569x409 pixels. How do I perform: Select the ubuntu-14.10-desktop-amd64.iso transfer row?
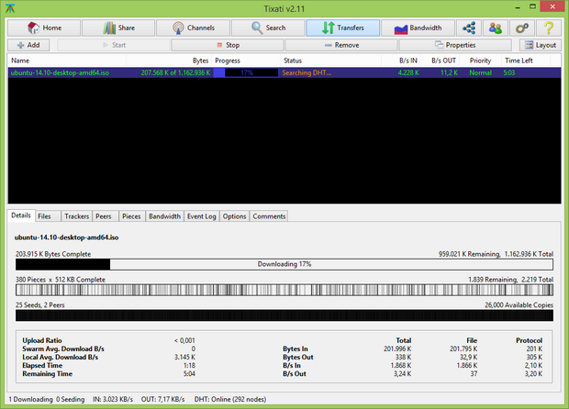(x=284, y=72)
